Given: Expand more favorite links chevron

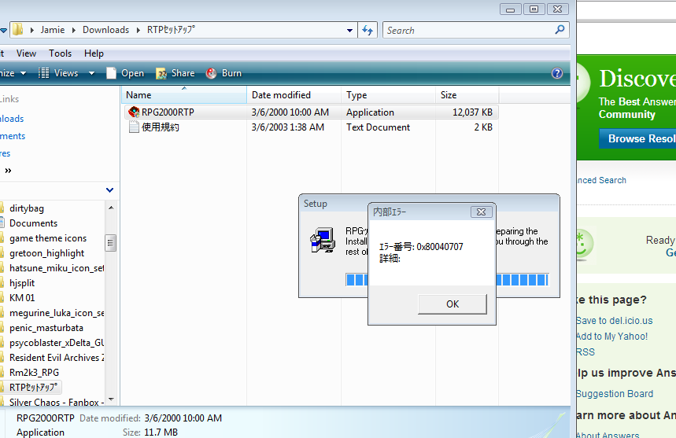Looking at the screenshot, I should pos(8,171).
